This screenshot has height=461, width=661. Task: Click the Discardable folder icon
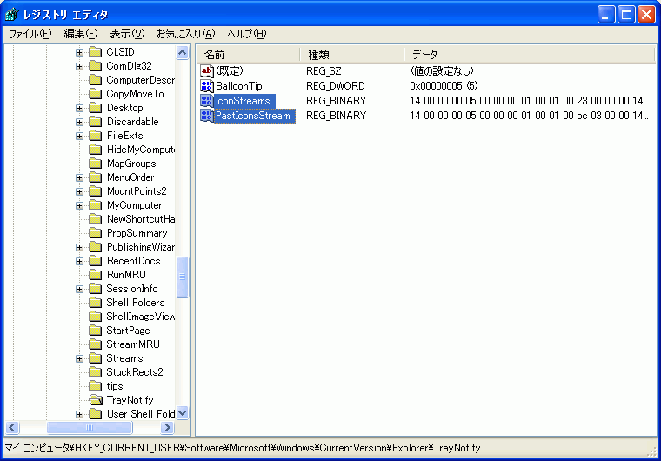pyautogui.click(x=96, y=122)
